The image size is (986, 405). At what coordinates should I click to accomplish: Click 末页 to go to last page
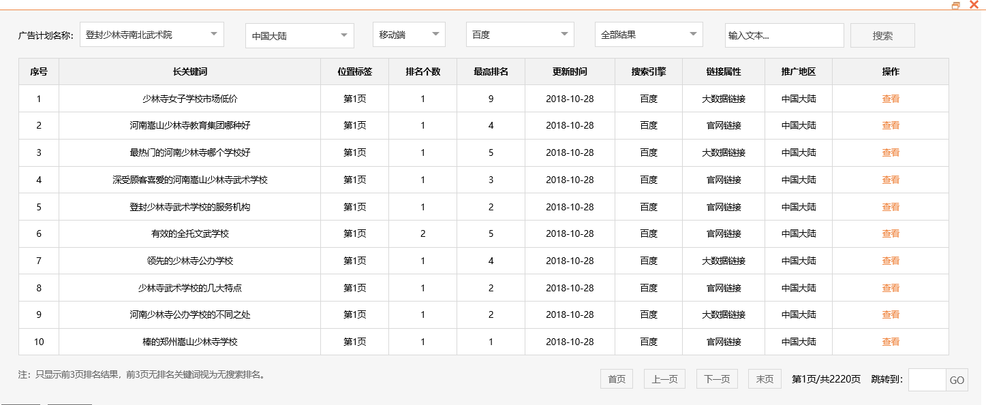pyautogui.click(x=764, y=378)
